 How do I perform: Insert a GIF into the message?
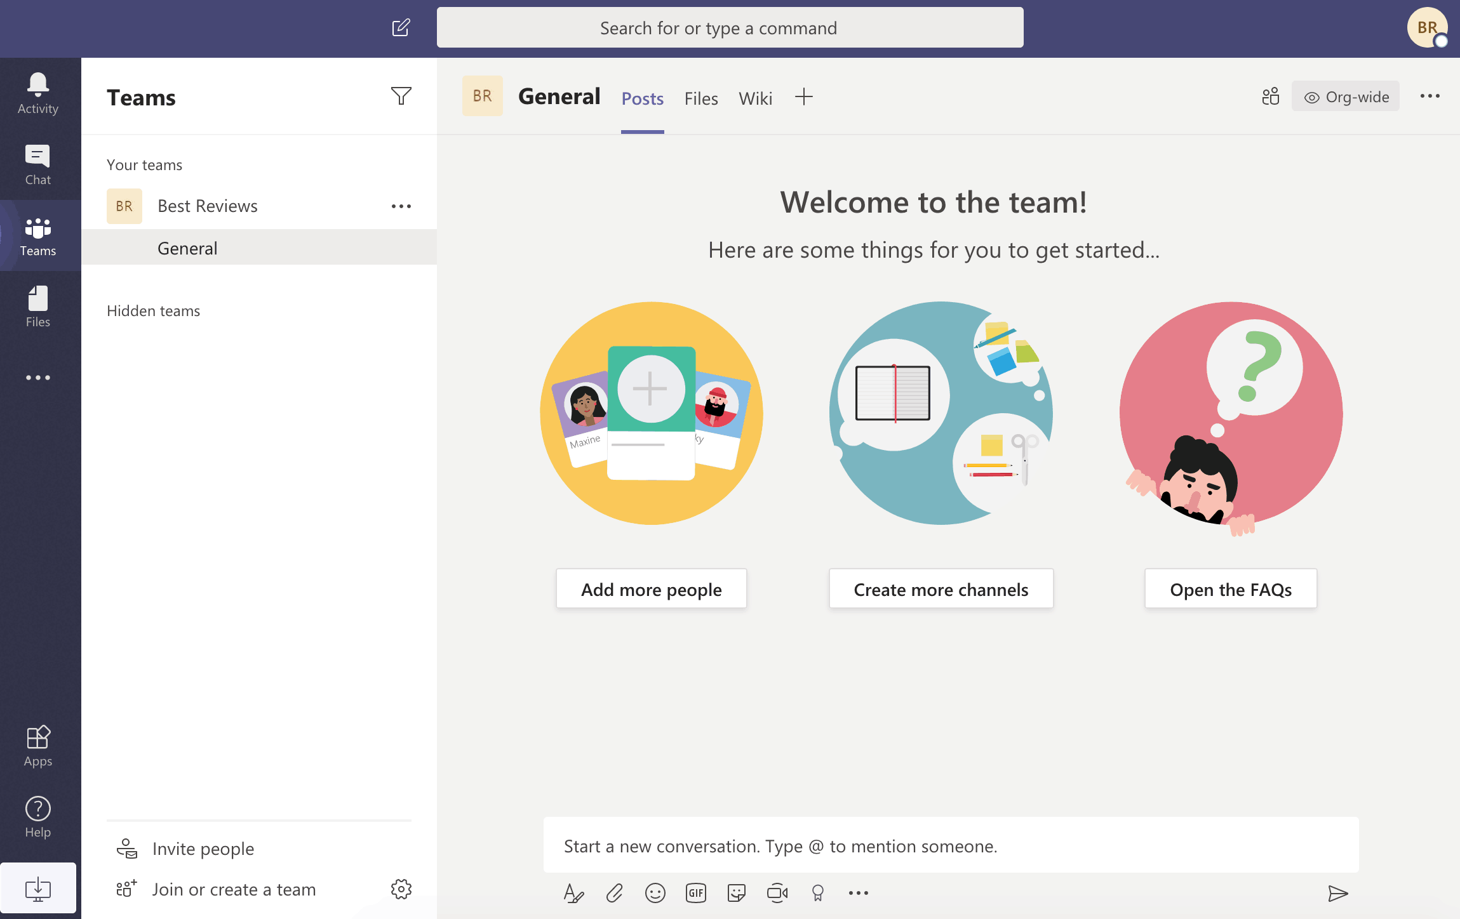696,892
